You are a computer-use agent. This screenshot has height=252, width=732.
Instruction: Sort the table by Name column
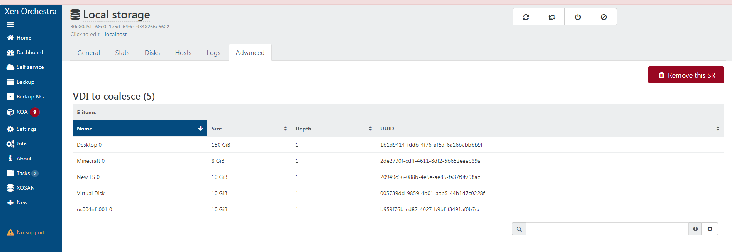tap(140, 129)
